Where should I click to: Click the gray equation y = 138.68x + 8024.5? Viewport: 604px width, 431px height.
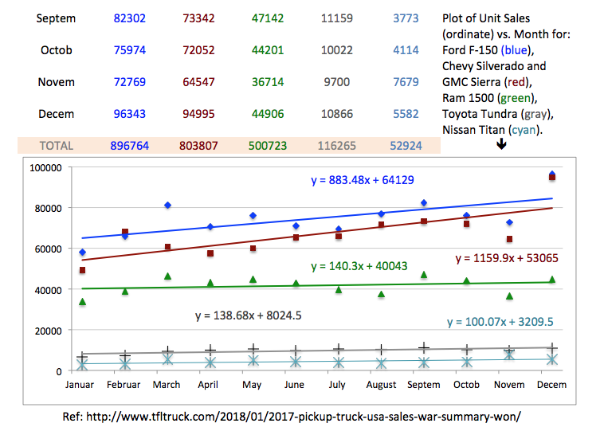[249, 315]
